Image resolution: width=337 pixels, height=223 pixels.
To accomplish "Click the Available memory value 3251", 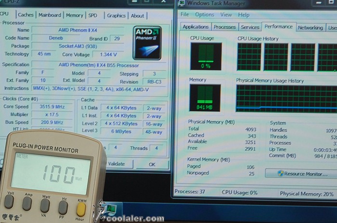I will pyautogui.click(x=250, y=142).
